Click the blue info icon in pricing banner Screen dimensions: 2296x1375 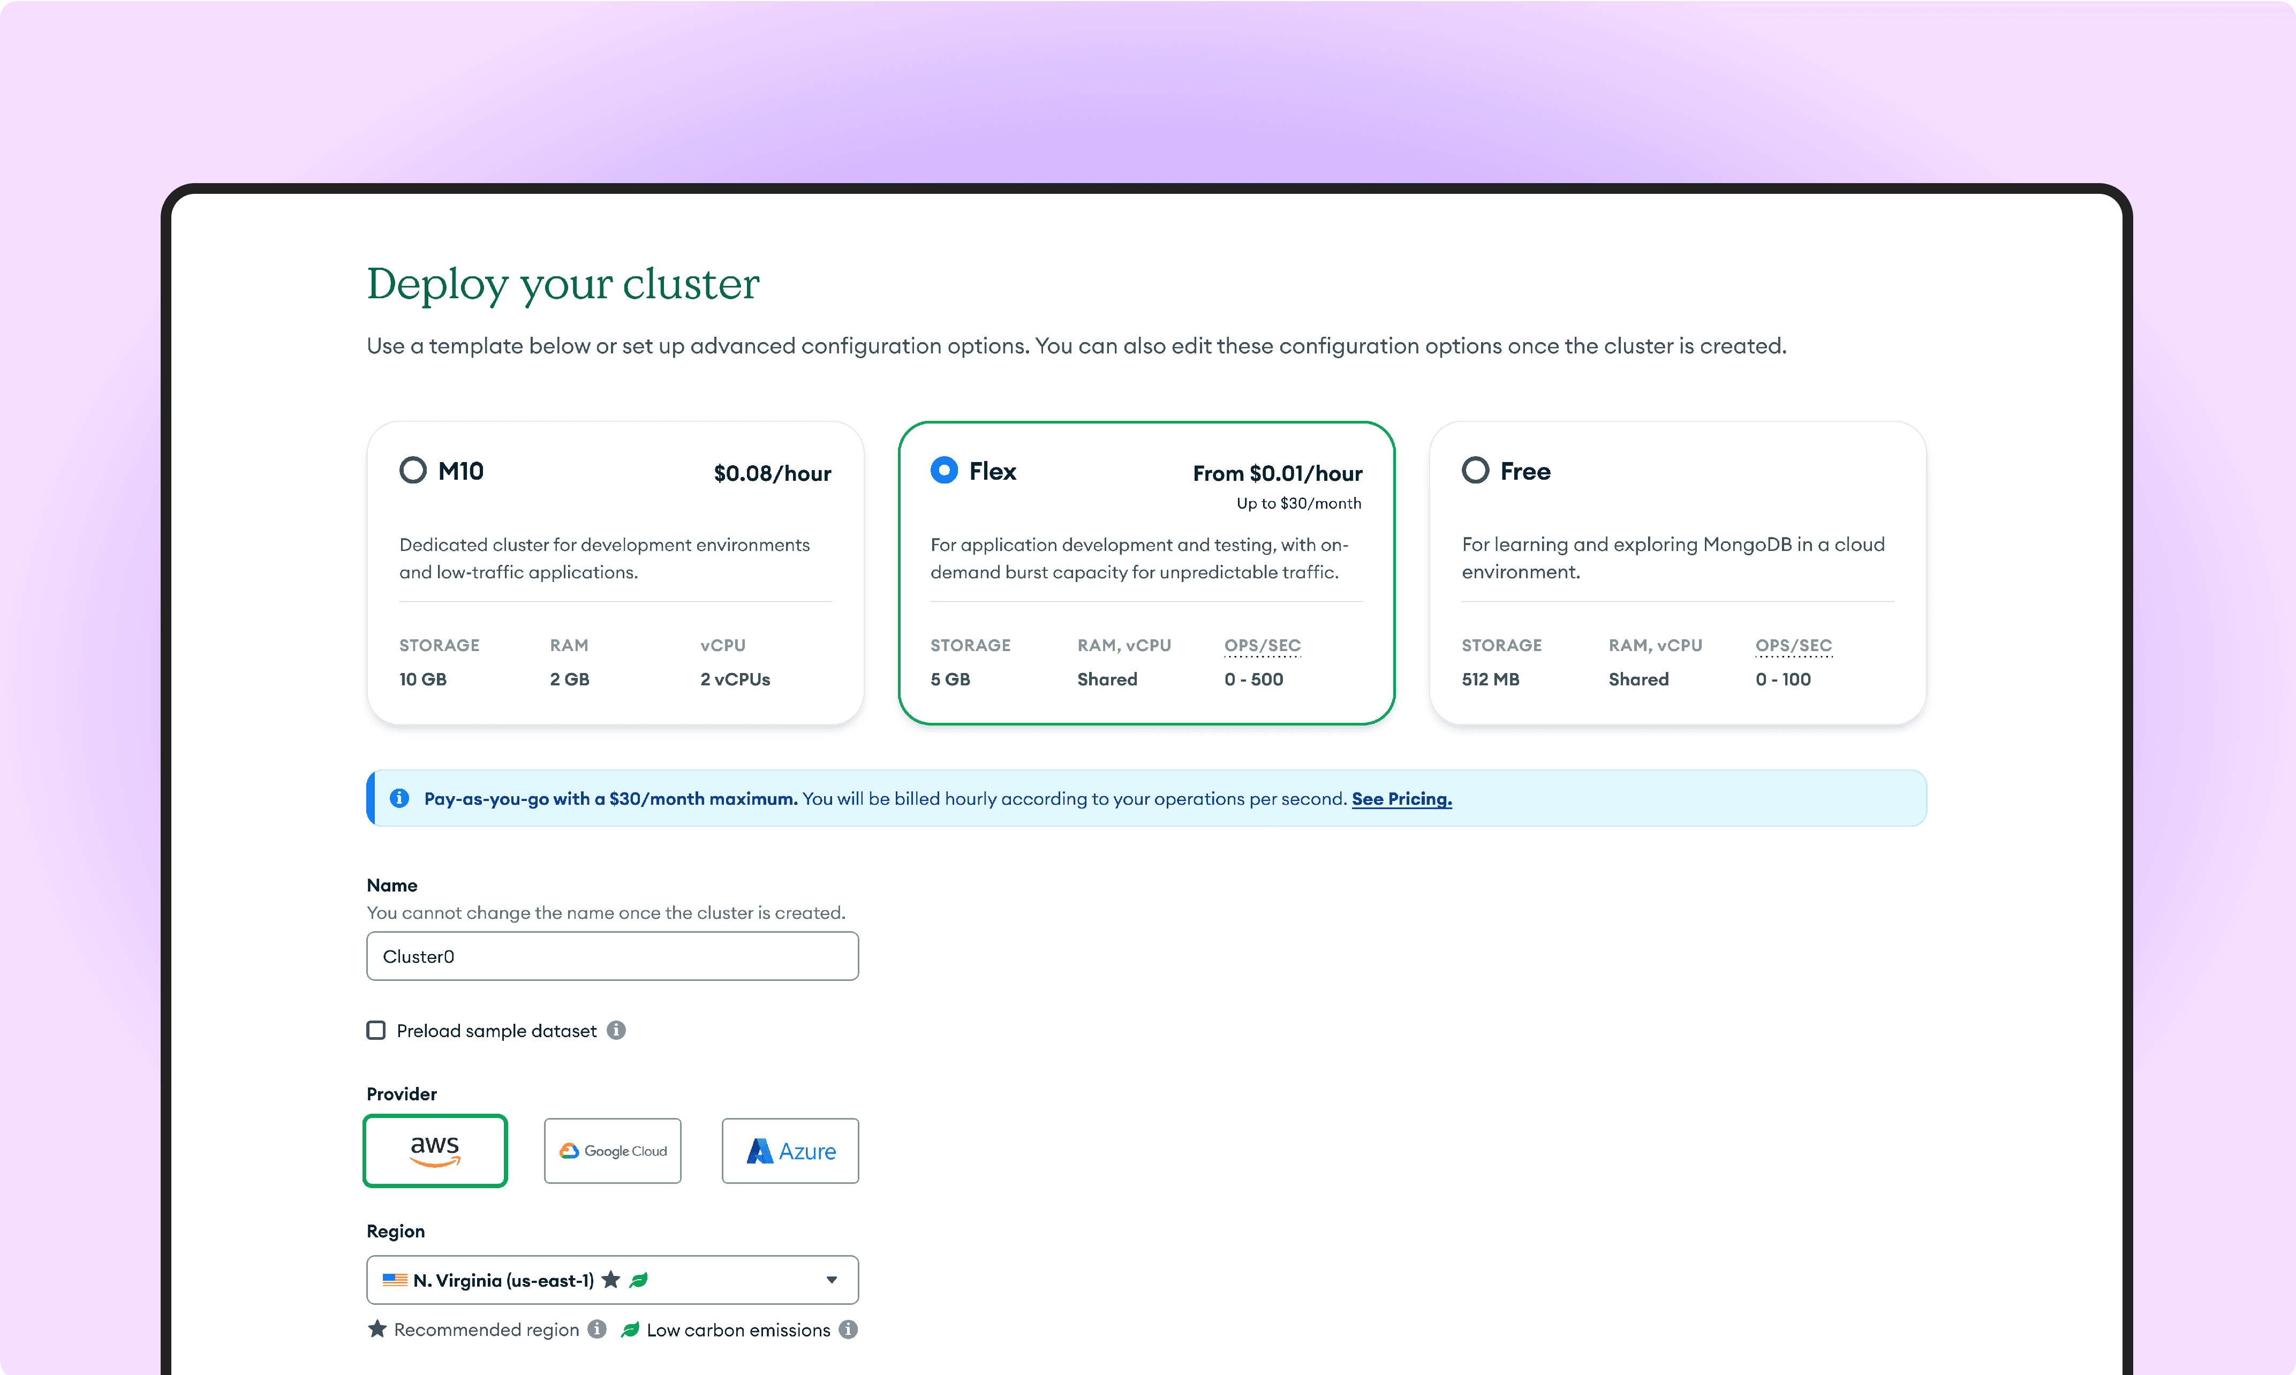point(399,799)
